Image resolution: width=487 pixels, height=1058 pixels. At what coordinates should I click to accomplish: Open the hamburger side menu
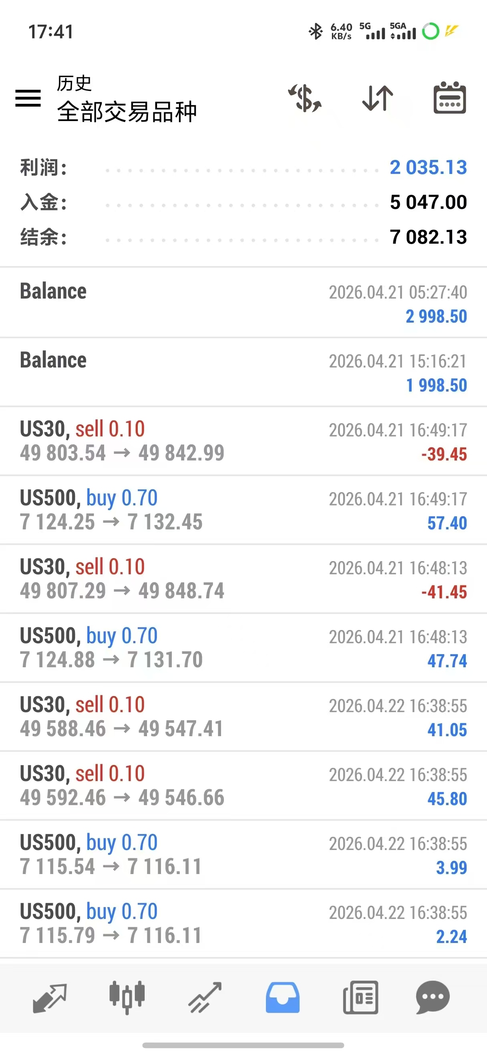click(x=28, y=99)
